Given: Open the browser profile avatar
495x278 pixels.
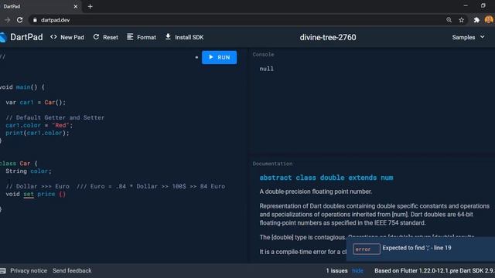Looking at the screenshot, I should (x=489, y=19).
